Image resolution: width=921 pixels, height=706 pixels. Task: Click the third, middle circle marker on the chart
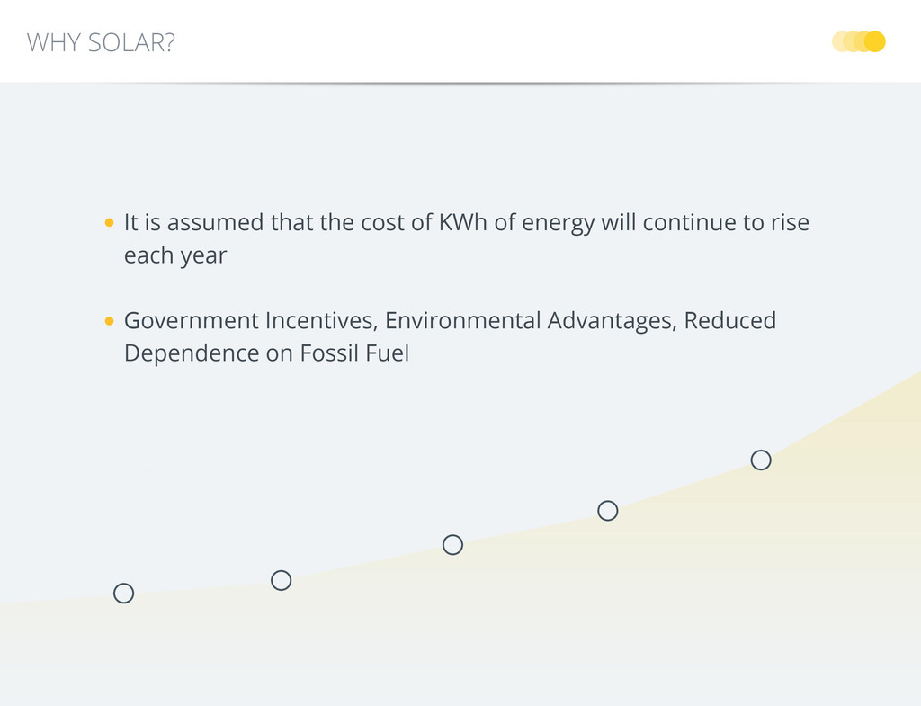452,545
